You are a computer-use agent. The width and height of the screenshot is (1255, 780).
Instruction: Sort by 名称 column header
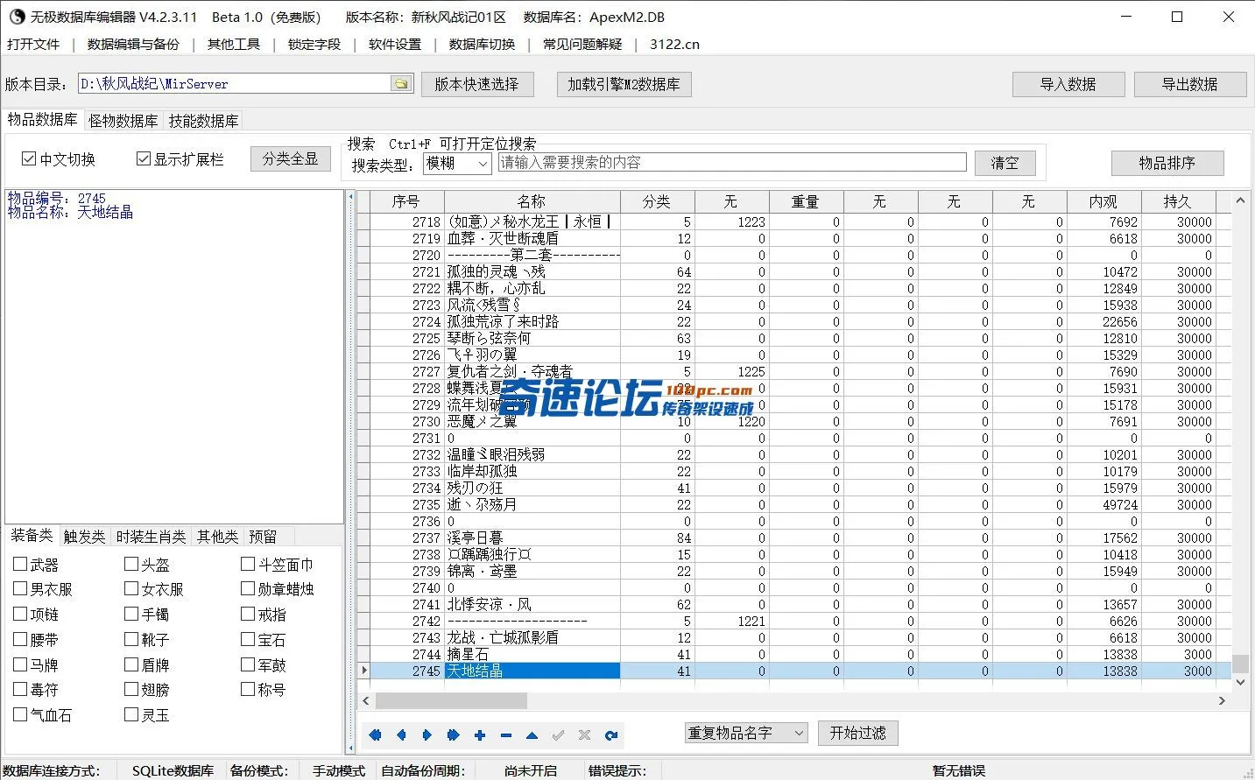[532, 201]
